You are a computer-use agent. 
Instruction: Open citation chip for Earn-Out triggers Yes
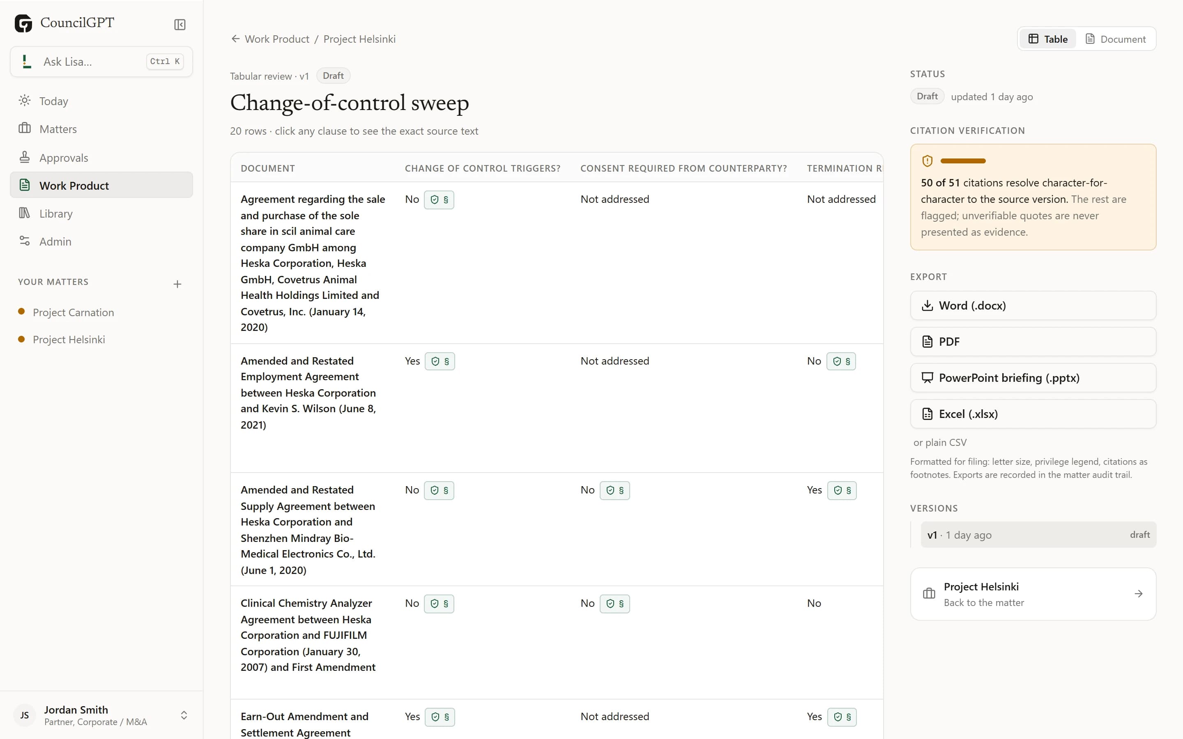[440, 717]
